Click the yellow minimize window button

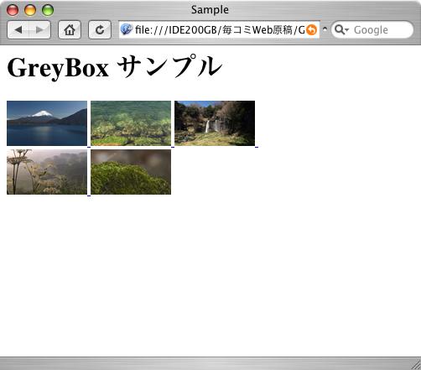(x=30, y=10)
